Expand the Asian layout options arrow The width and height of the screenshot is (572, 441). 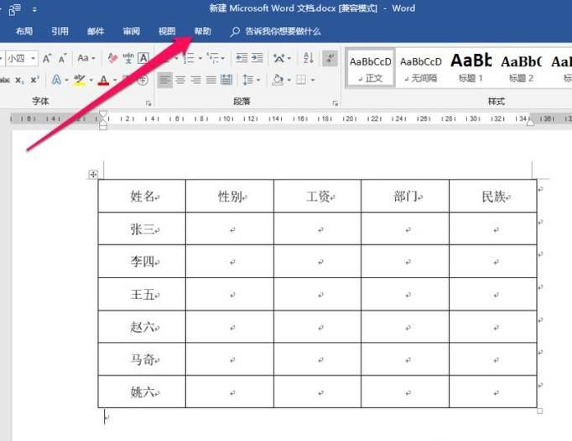(289, 59)
